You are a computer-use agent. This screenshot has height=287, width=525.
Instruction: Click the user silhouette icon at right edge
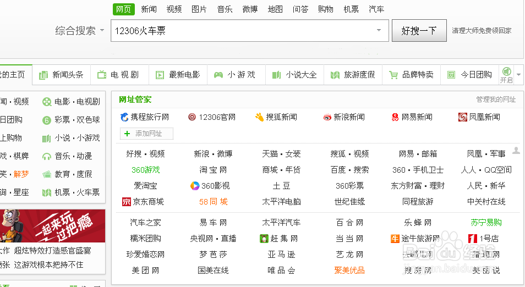click(x=516, y=151)
